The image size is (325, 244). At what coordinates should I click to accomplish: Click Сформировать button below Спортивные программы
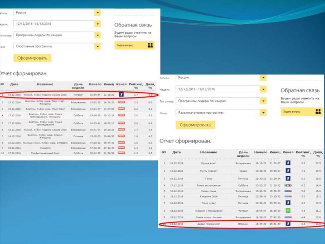tap(32, 58)
